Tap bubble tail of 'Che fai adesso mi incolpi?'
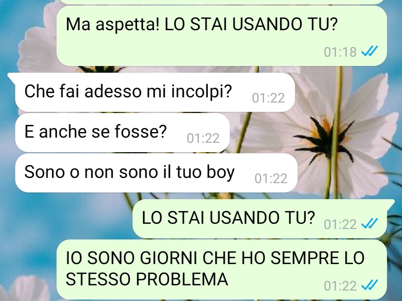402x301 pixels. tap(12, 77)
